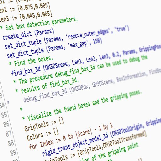Click line number 86 in the gutter
This screenshot has height=161, width=161.
pos(6,124)
